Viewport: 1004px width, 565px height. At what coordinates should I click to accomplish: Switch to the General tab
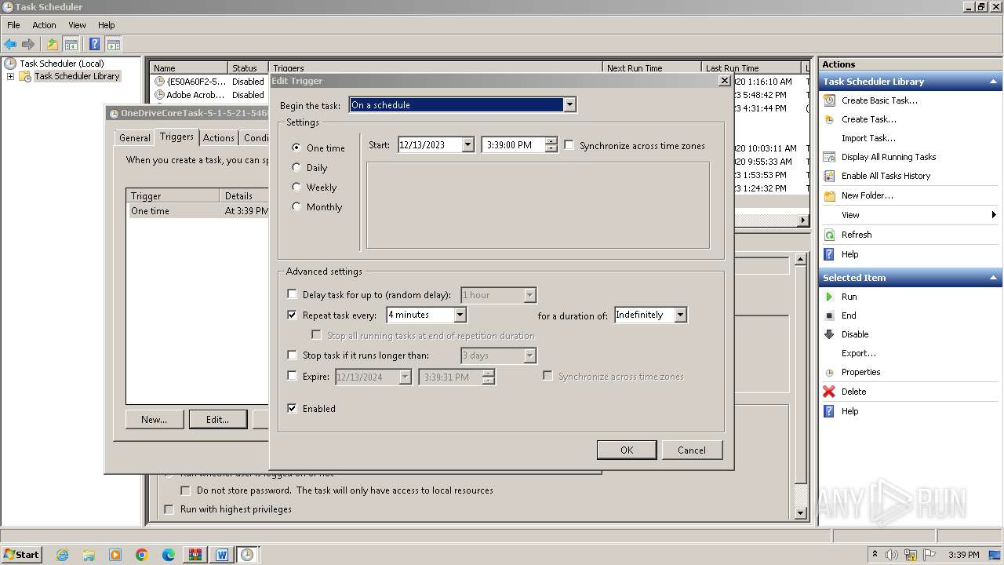134,137
